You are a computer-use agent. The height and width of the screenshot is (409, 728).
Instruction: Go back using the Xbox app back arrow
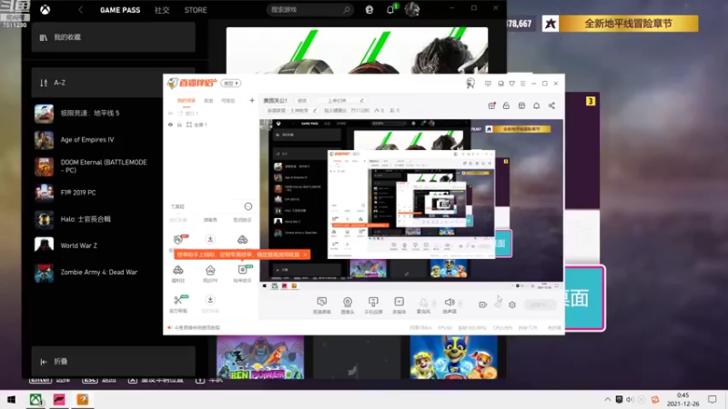pyautogui.click(x=80, y=10)
